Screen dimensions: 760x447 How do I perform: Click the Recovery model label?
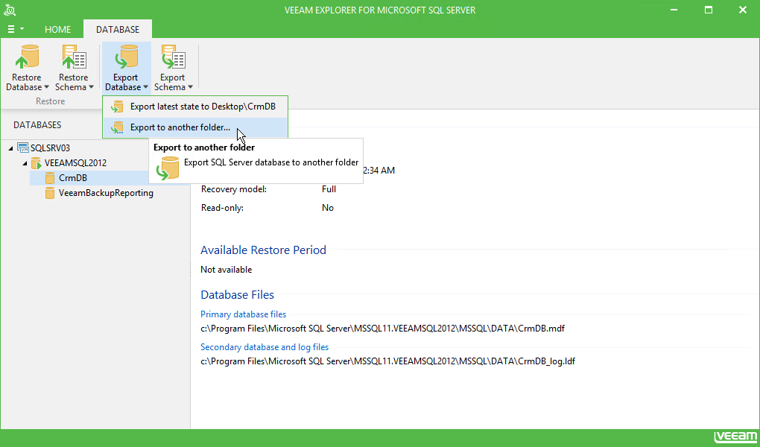point(234,189)
